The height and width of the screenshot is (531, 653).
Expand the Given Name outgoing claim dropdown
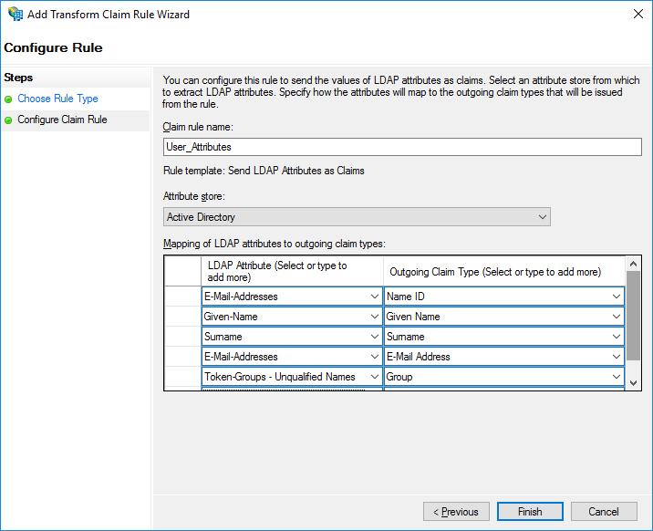pos(617,317)
